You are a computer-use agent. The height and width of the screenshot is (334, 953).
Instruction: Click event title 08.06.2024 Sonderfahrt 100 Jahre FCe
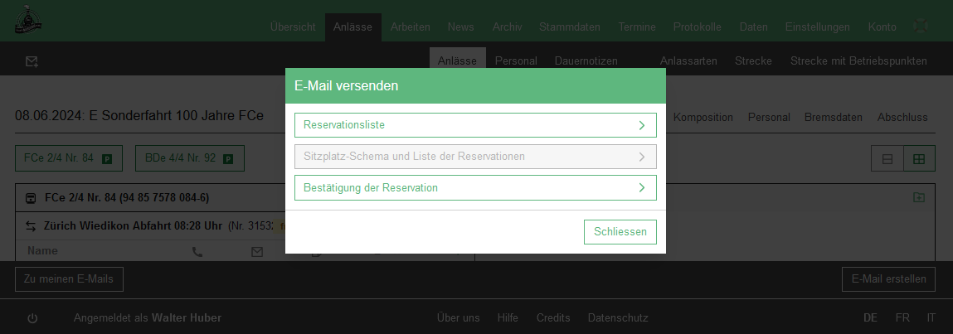139,115
